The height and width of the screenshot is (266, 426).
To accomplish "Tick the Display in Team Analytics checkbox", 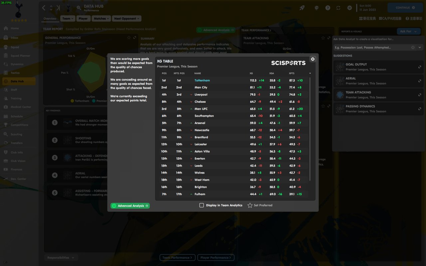I will [201, 205].
